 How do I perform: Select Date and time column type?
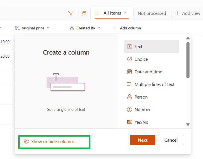click(x=151, y=72)
